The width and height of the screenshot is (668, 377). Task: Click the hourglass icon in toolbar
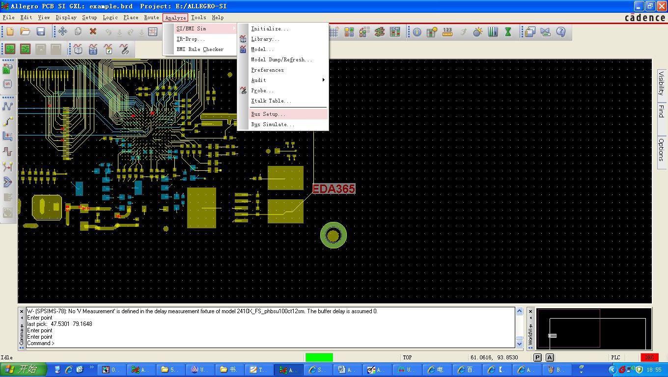point(508,32)
